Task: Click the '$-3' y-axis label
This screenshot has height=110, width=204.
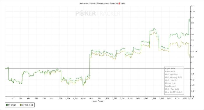Action: (193, 85)
